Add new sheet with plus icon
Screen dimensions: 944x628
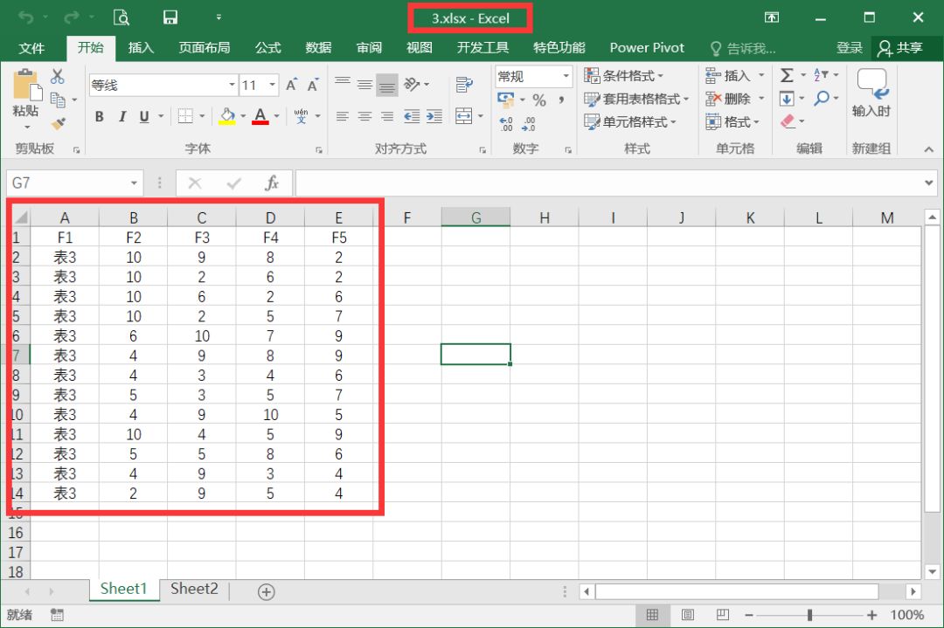click(266, 592)
